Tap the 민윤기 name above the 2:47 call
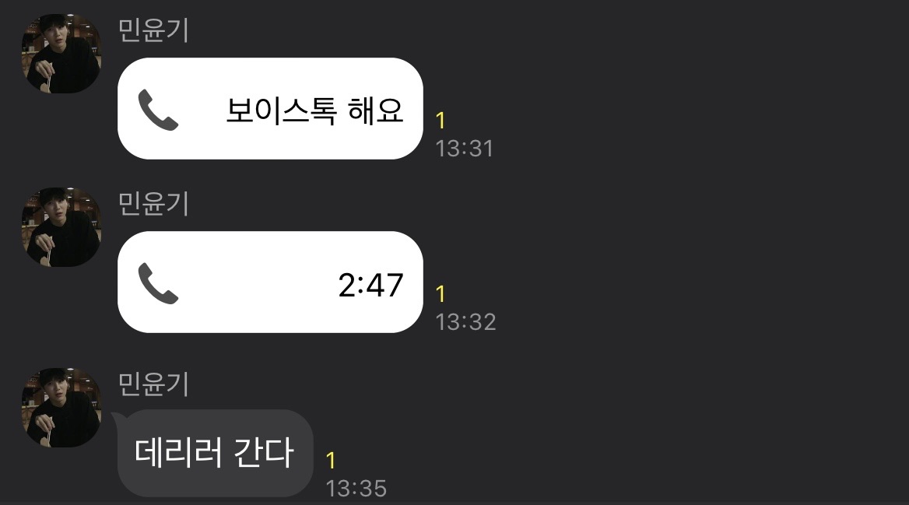The height and width of the screenshot is (505, 909). click(153, 204)
